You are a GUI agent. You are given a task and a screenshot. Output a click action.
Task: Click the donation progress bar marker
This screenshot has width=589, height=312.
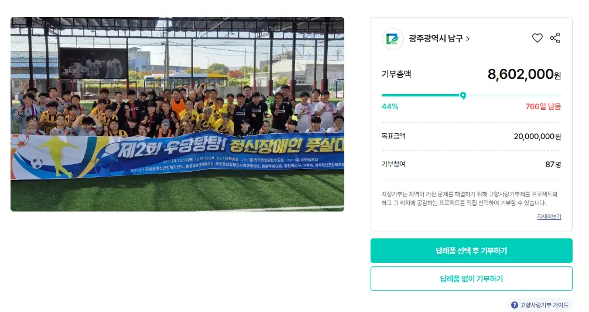pos(463,95)
